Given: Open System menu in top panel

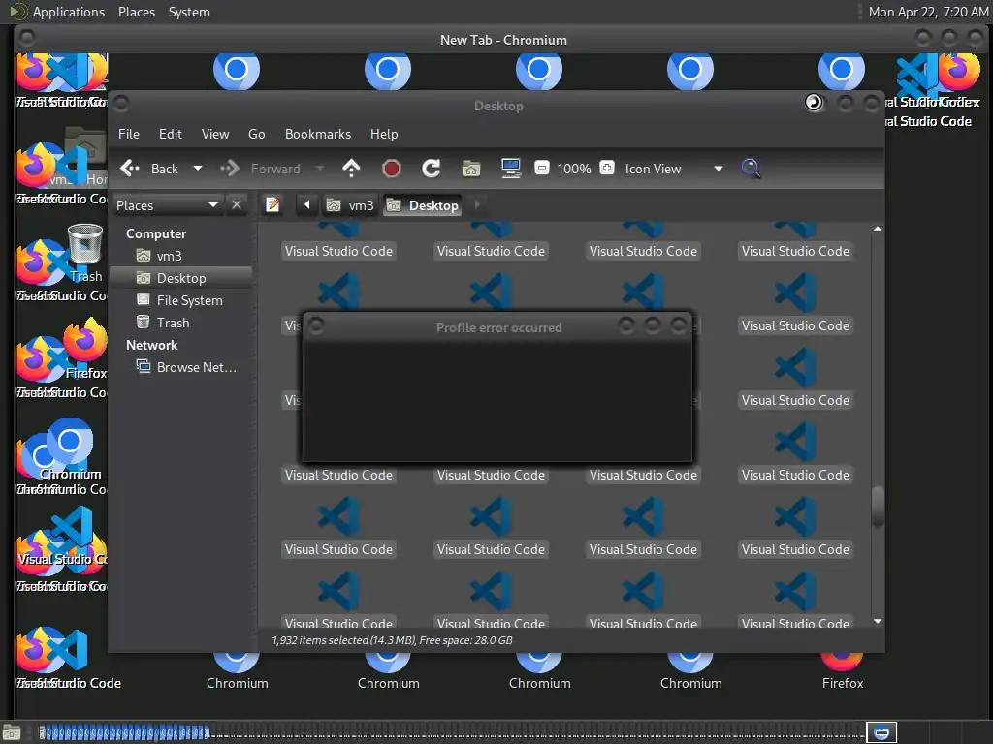Looking at the screenshot, I should pos(189,12).
